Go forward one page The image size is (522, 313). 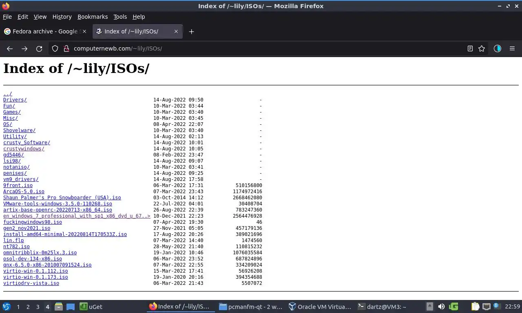click(24, 48)
